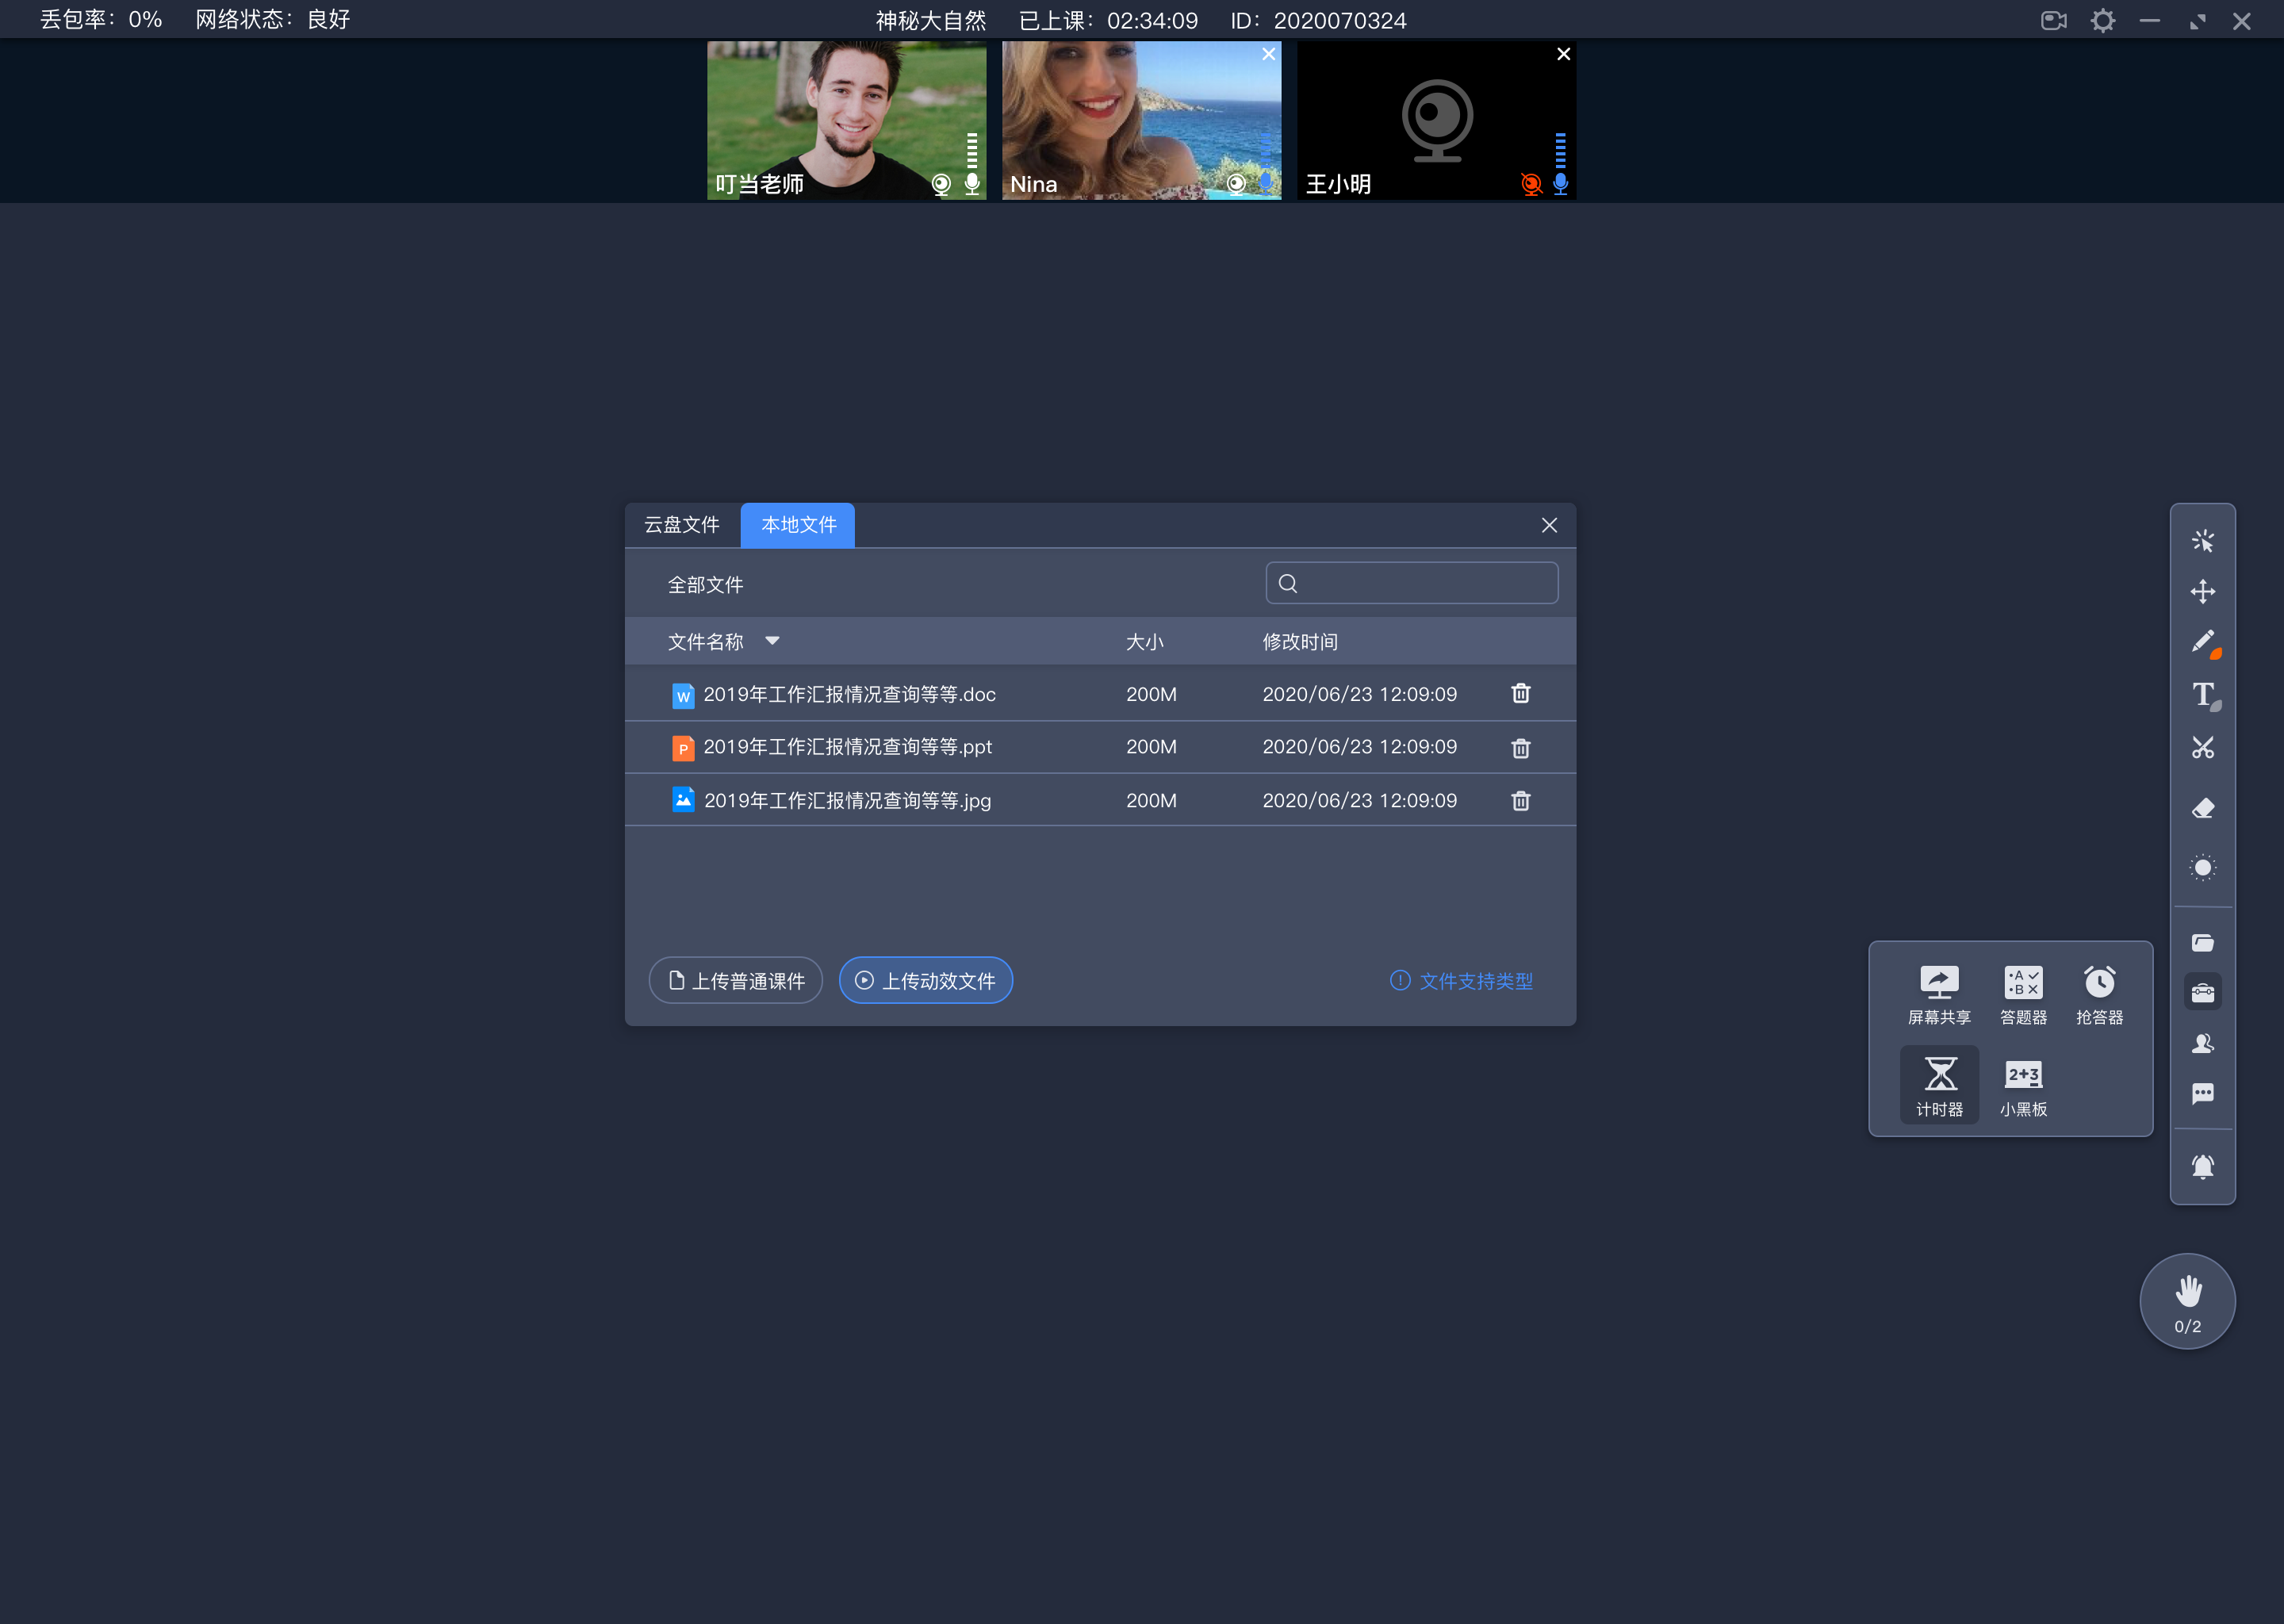Select the .ppt file in list
The image size is (2284, 1624).
[849, 747]
